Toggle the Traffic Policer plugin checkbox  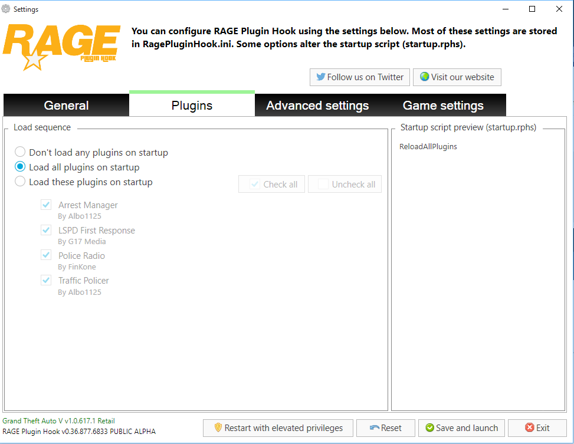coord(46,281)
